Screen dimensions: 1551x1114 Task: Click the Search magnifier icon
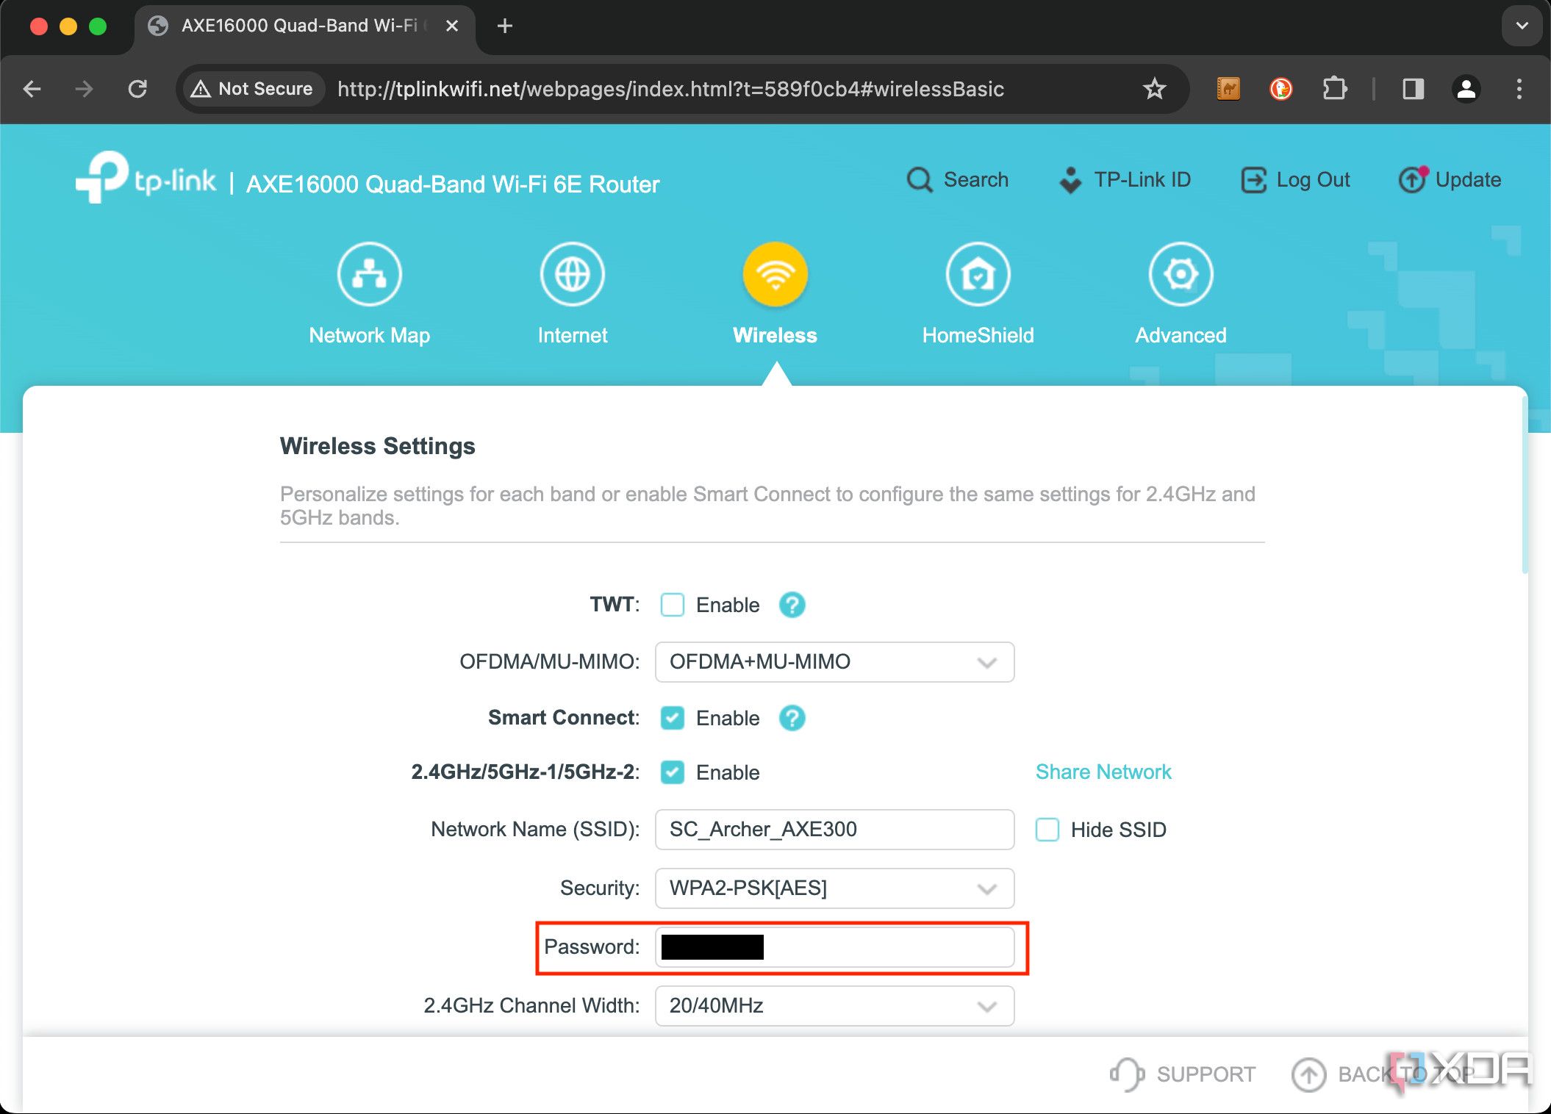[x=919, y=179]
